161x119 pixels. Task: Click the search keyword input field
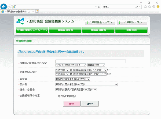click(x=91, y=61)
